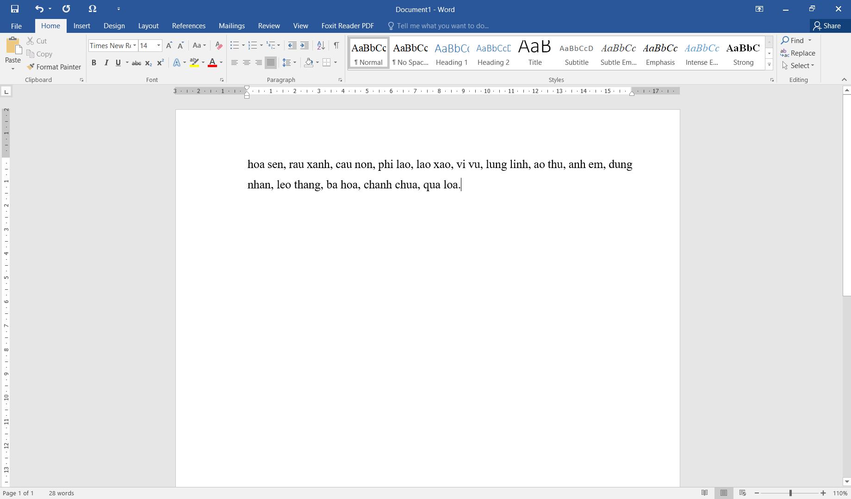
Task: Switch to Web Layout view
Action: (743, 493)
